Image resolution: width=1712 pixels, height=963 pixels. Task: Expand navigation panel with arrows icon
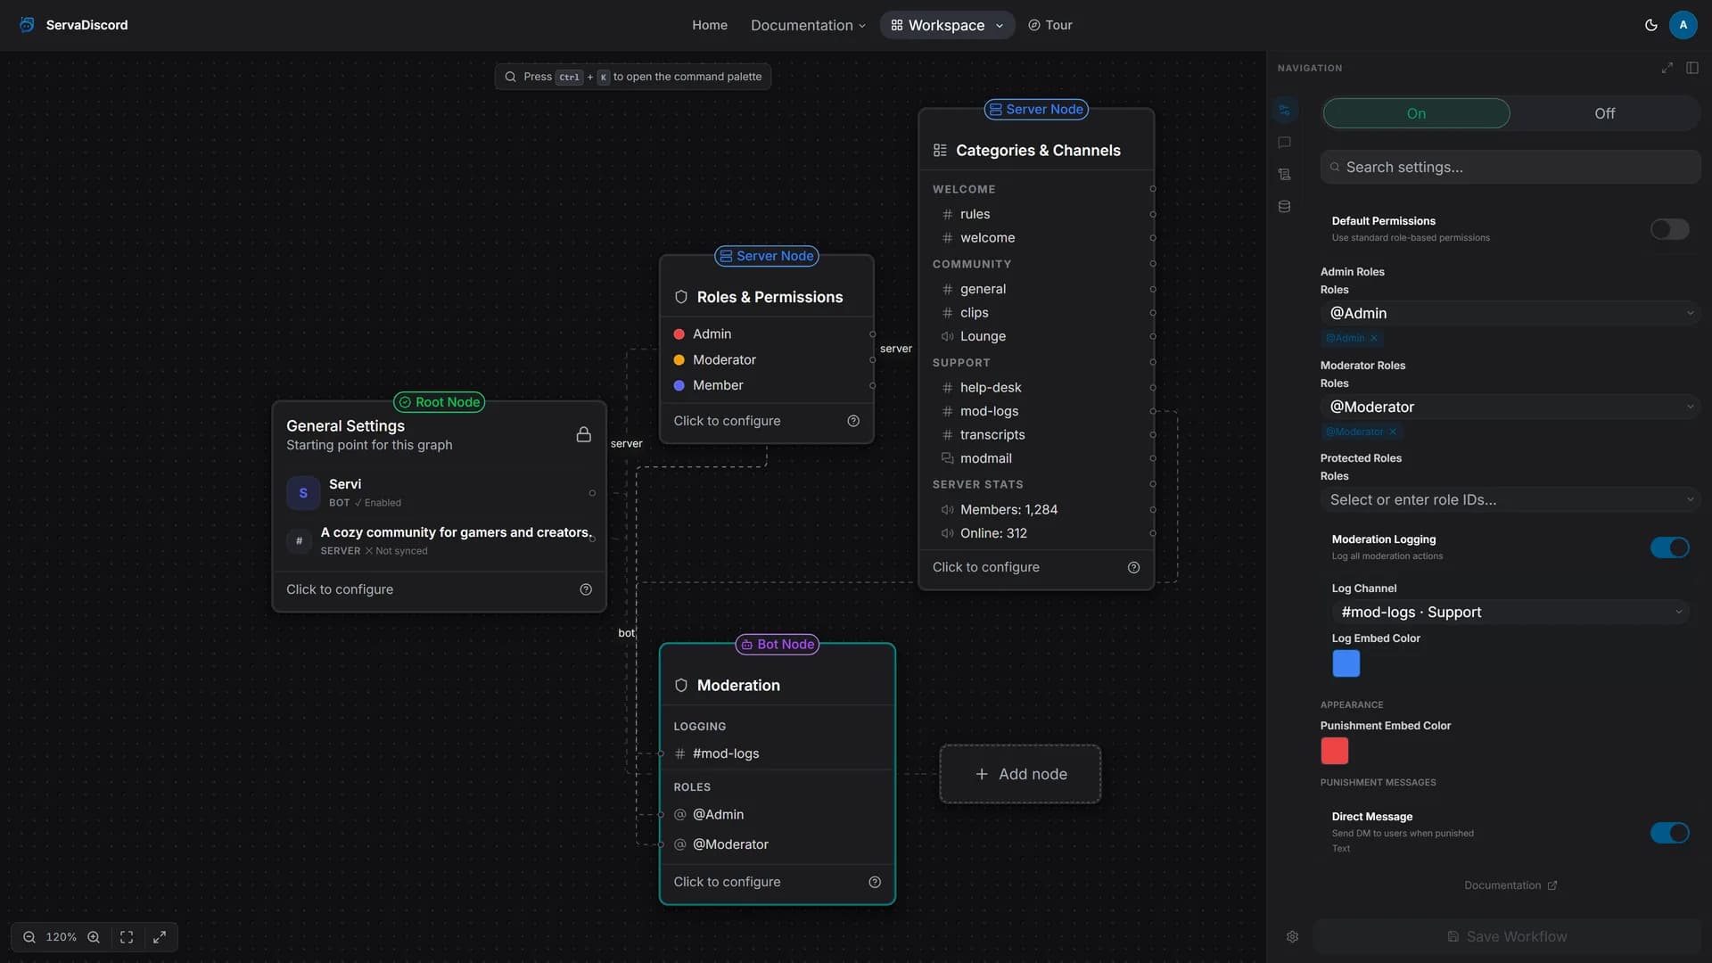tap(1667, 68)
